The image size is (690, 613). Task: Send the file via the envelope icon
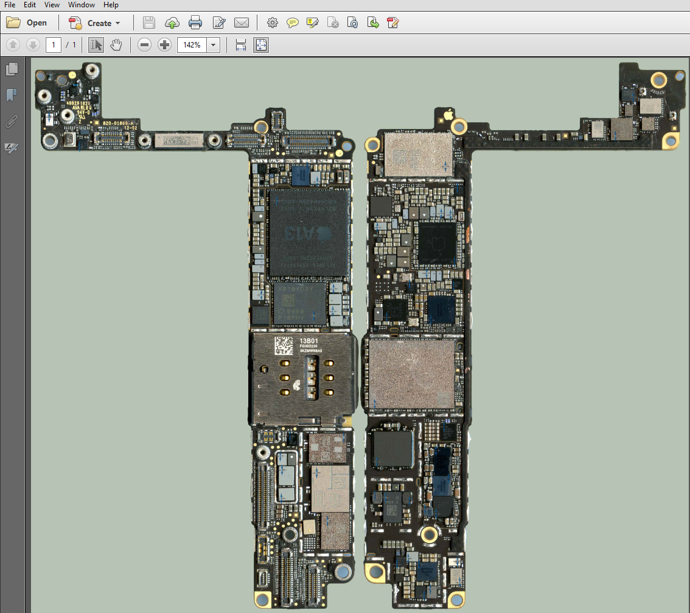pyautogui.click(x=242, y=23)
